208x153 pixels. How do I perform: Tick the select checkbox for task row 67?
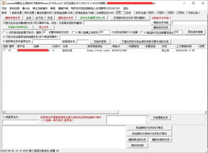[x=5, y=50]
